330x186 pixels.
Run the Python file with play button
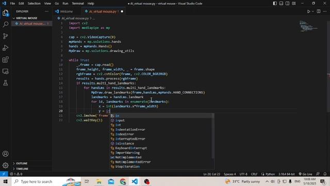(308, 11)
